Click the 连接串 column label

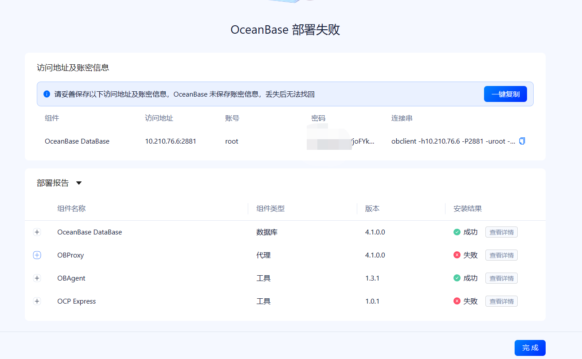coord(402,118)
